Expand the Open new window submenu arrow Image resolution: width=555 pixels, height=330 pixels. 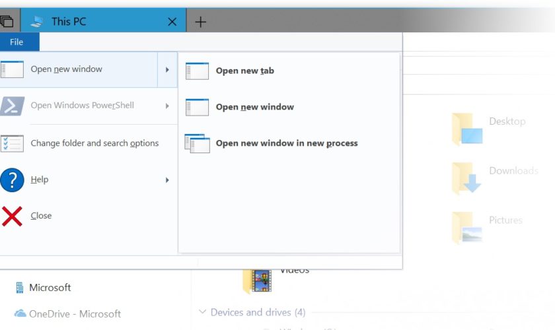coord(167,70)
